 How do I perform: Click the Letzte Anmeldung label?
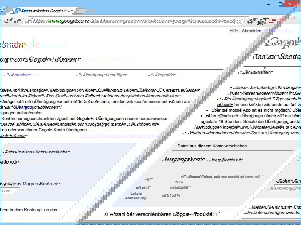pyautogui.click(x=136, y=196)
